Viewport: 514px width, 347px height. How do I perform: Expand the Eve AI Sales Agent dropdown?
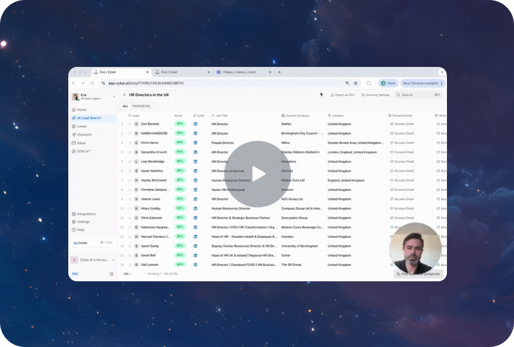point(114,97)
